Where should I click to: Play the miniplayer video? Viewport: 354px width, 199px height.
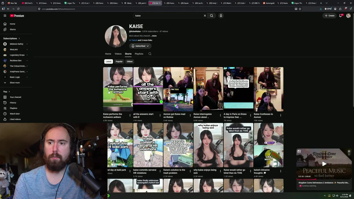[x=324, y=164]
